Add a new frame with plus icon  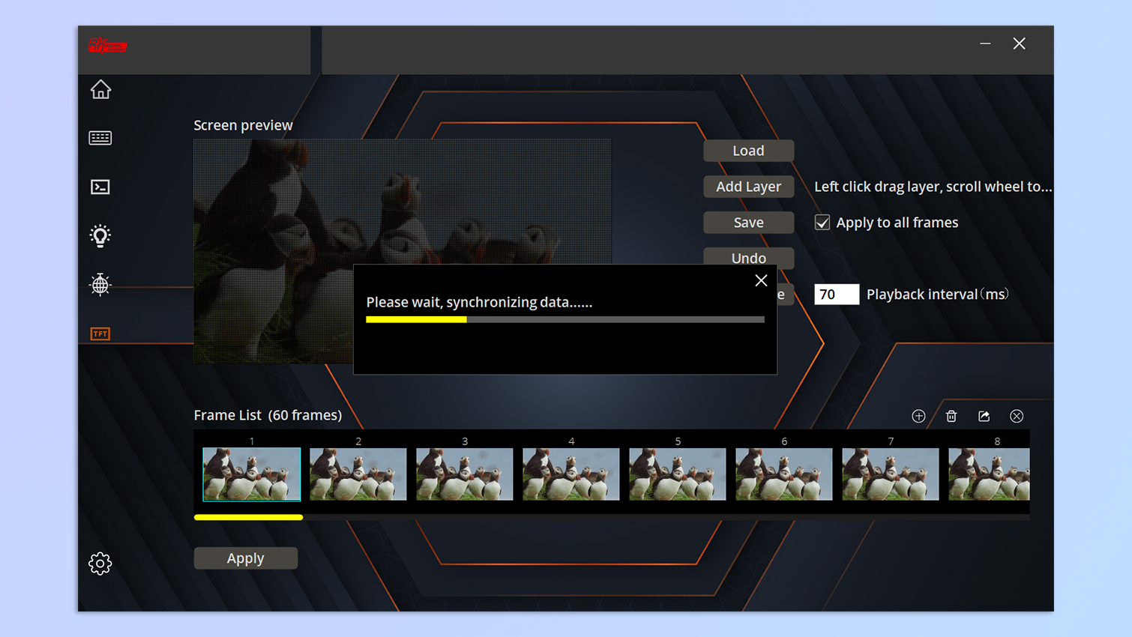(918, 416)
